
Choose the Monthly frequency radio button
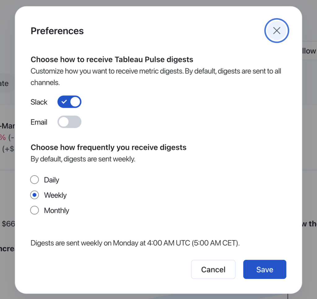coord(34,211)
